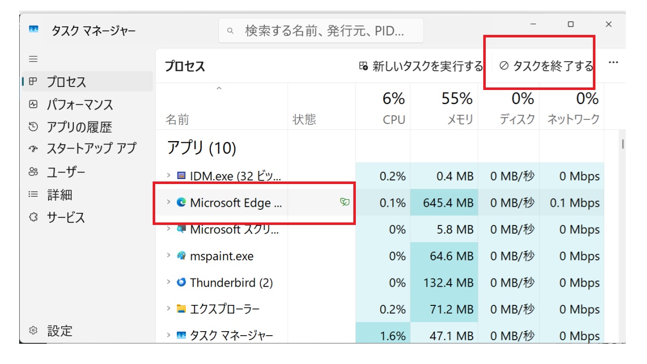647x364 pixels.
Task: Select the IDM.exe (32 ビッ... row name
Action: click(x=235, y=176)
